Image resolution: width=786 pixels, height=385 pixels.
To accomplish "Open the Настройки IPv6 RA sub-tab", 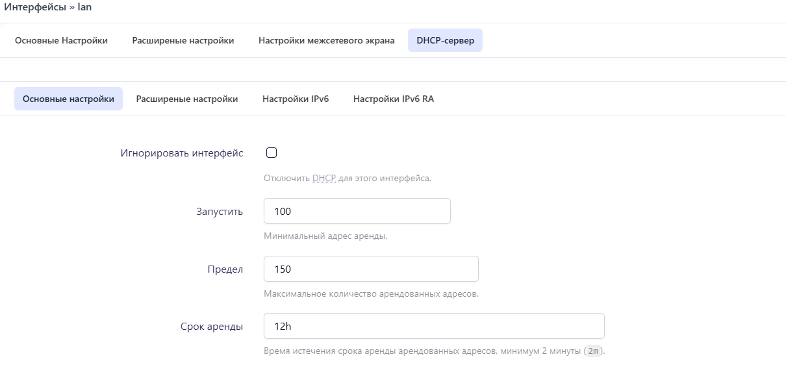I will 394,99.
